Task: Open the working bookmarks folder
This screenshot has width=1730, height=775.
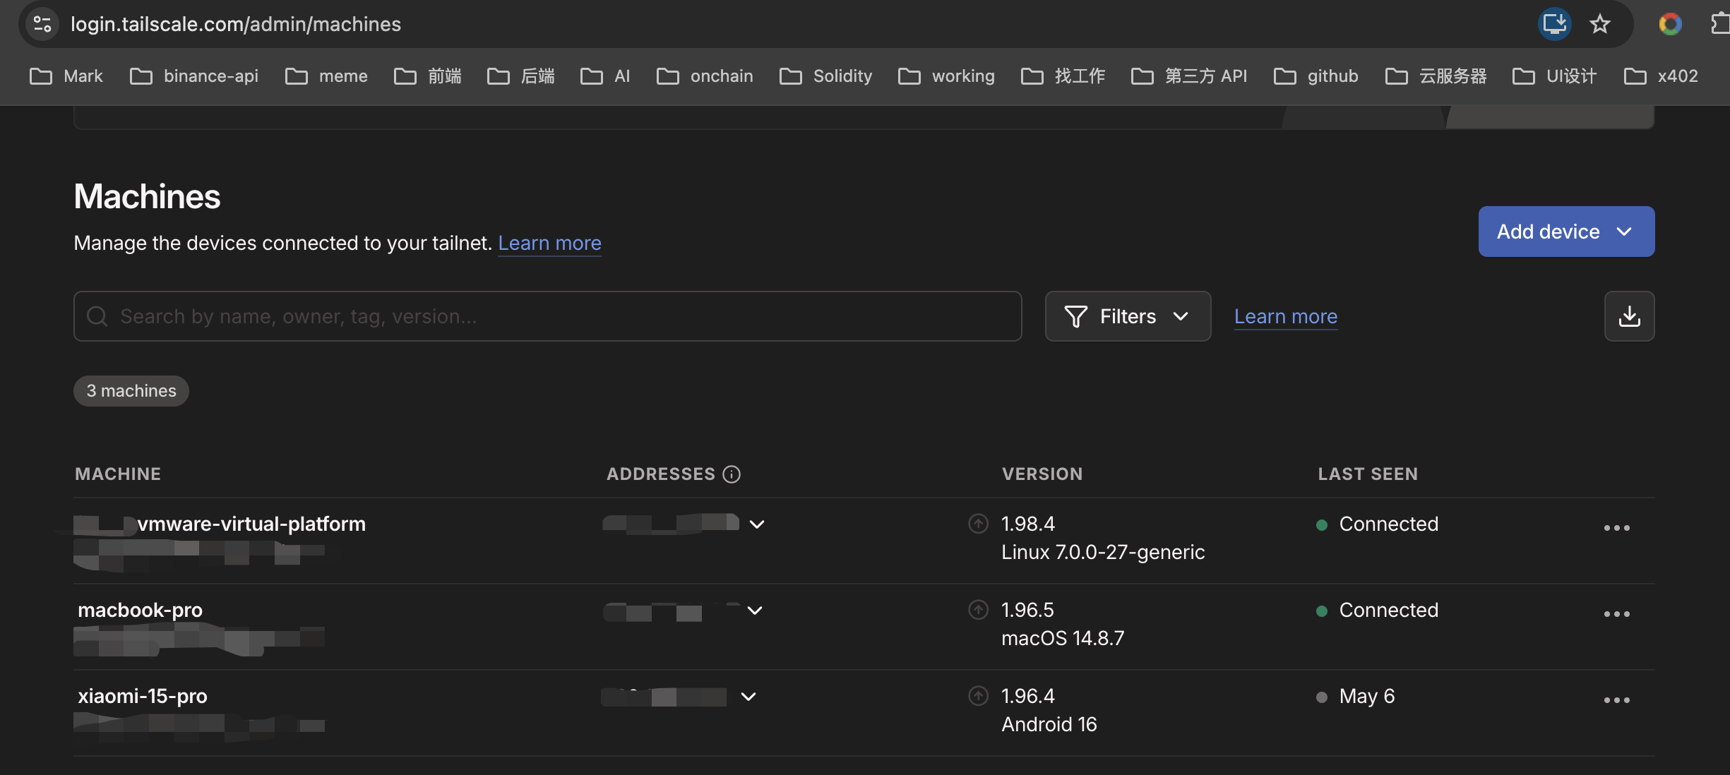Action: pyautogui.click(x=946, y=76)
